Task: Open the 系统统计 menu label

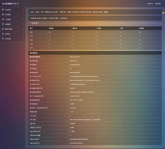Action: [8, 34]
